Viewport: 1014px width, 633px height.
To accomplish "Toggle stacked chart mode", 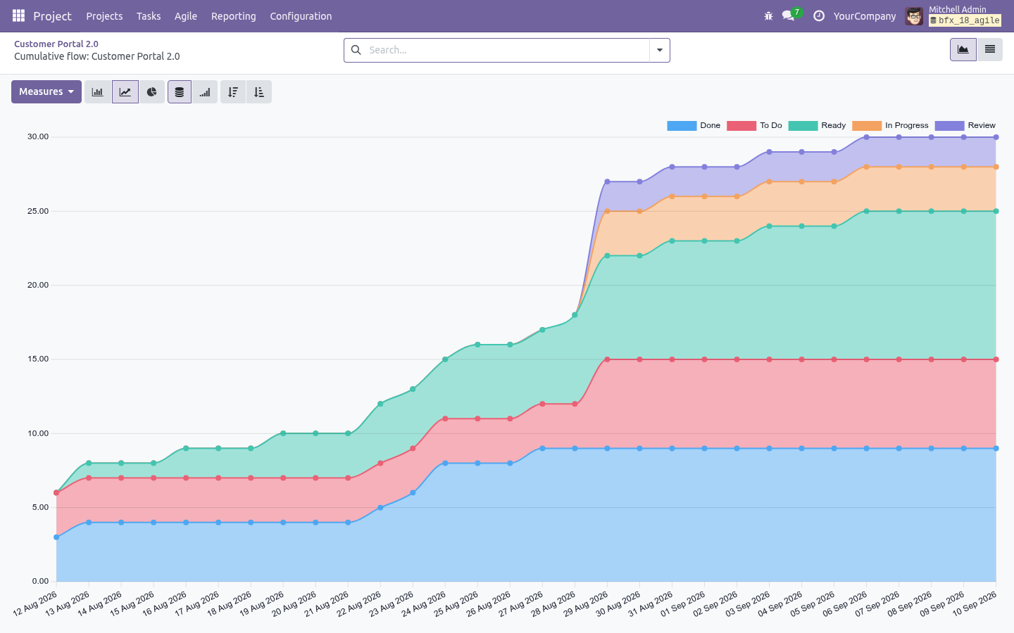I will pyautogui.click(x=180, y=92).
